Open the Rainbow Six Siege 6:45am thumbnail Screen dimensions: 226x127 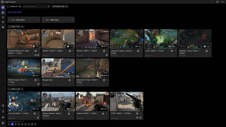tap(92, 68)
